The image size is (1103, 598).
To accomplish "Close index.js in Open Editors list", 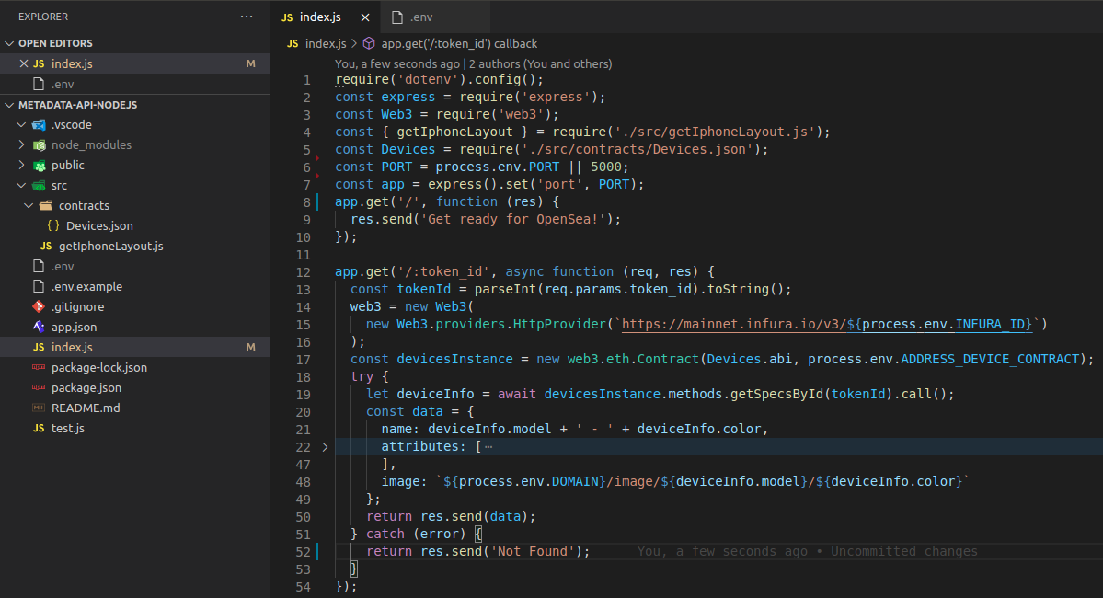I will coord(24,64).
